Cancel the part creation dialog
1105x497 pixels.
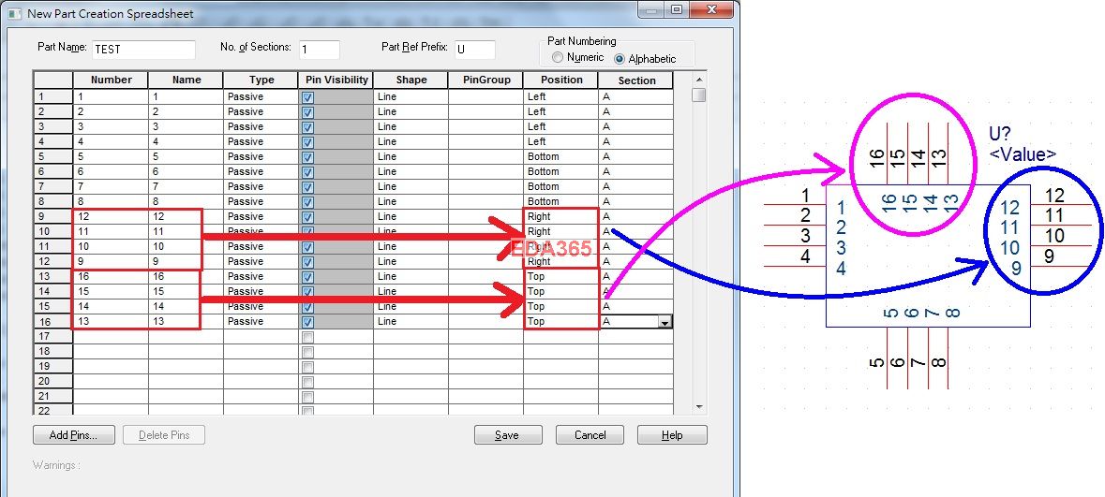point(590,435)
